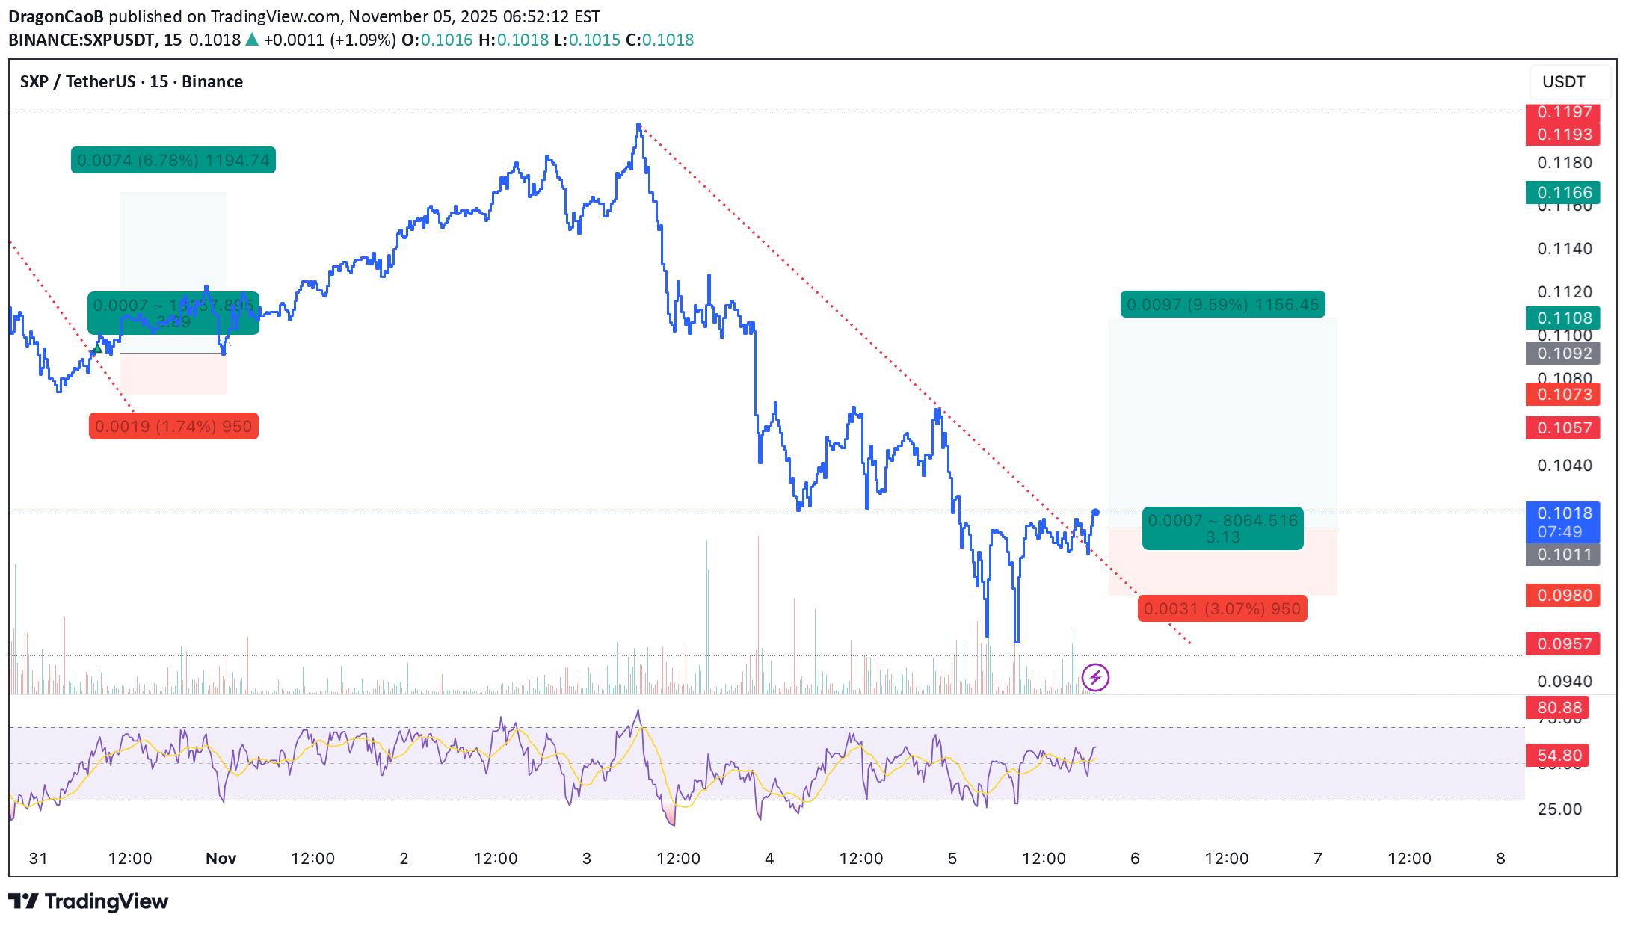The width and height of the screenshot is (1626, 926).
Task: Click the 0.0007 ~ 8064.516 risk-reward label
Action: 1222,528
